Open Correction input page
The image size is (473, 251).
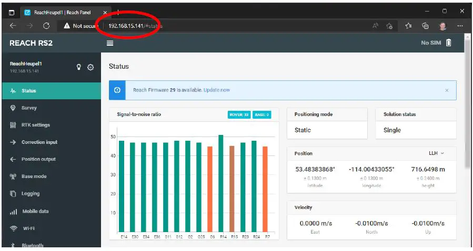52,142
